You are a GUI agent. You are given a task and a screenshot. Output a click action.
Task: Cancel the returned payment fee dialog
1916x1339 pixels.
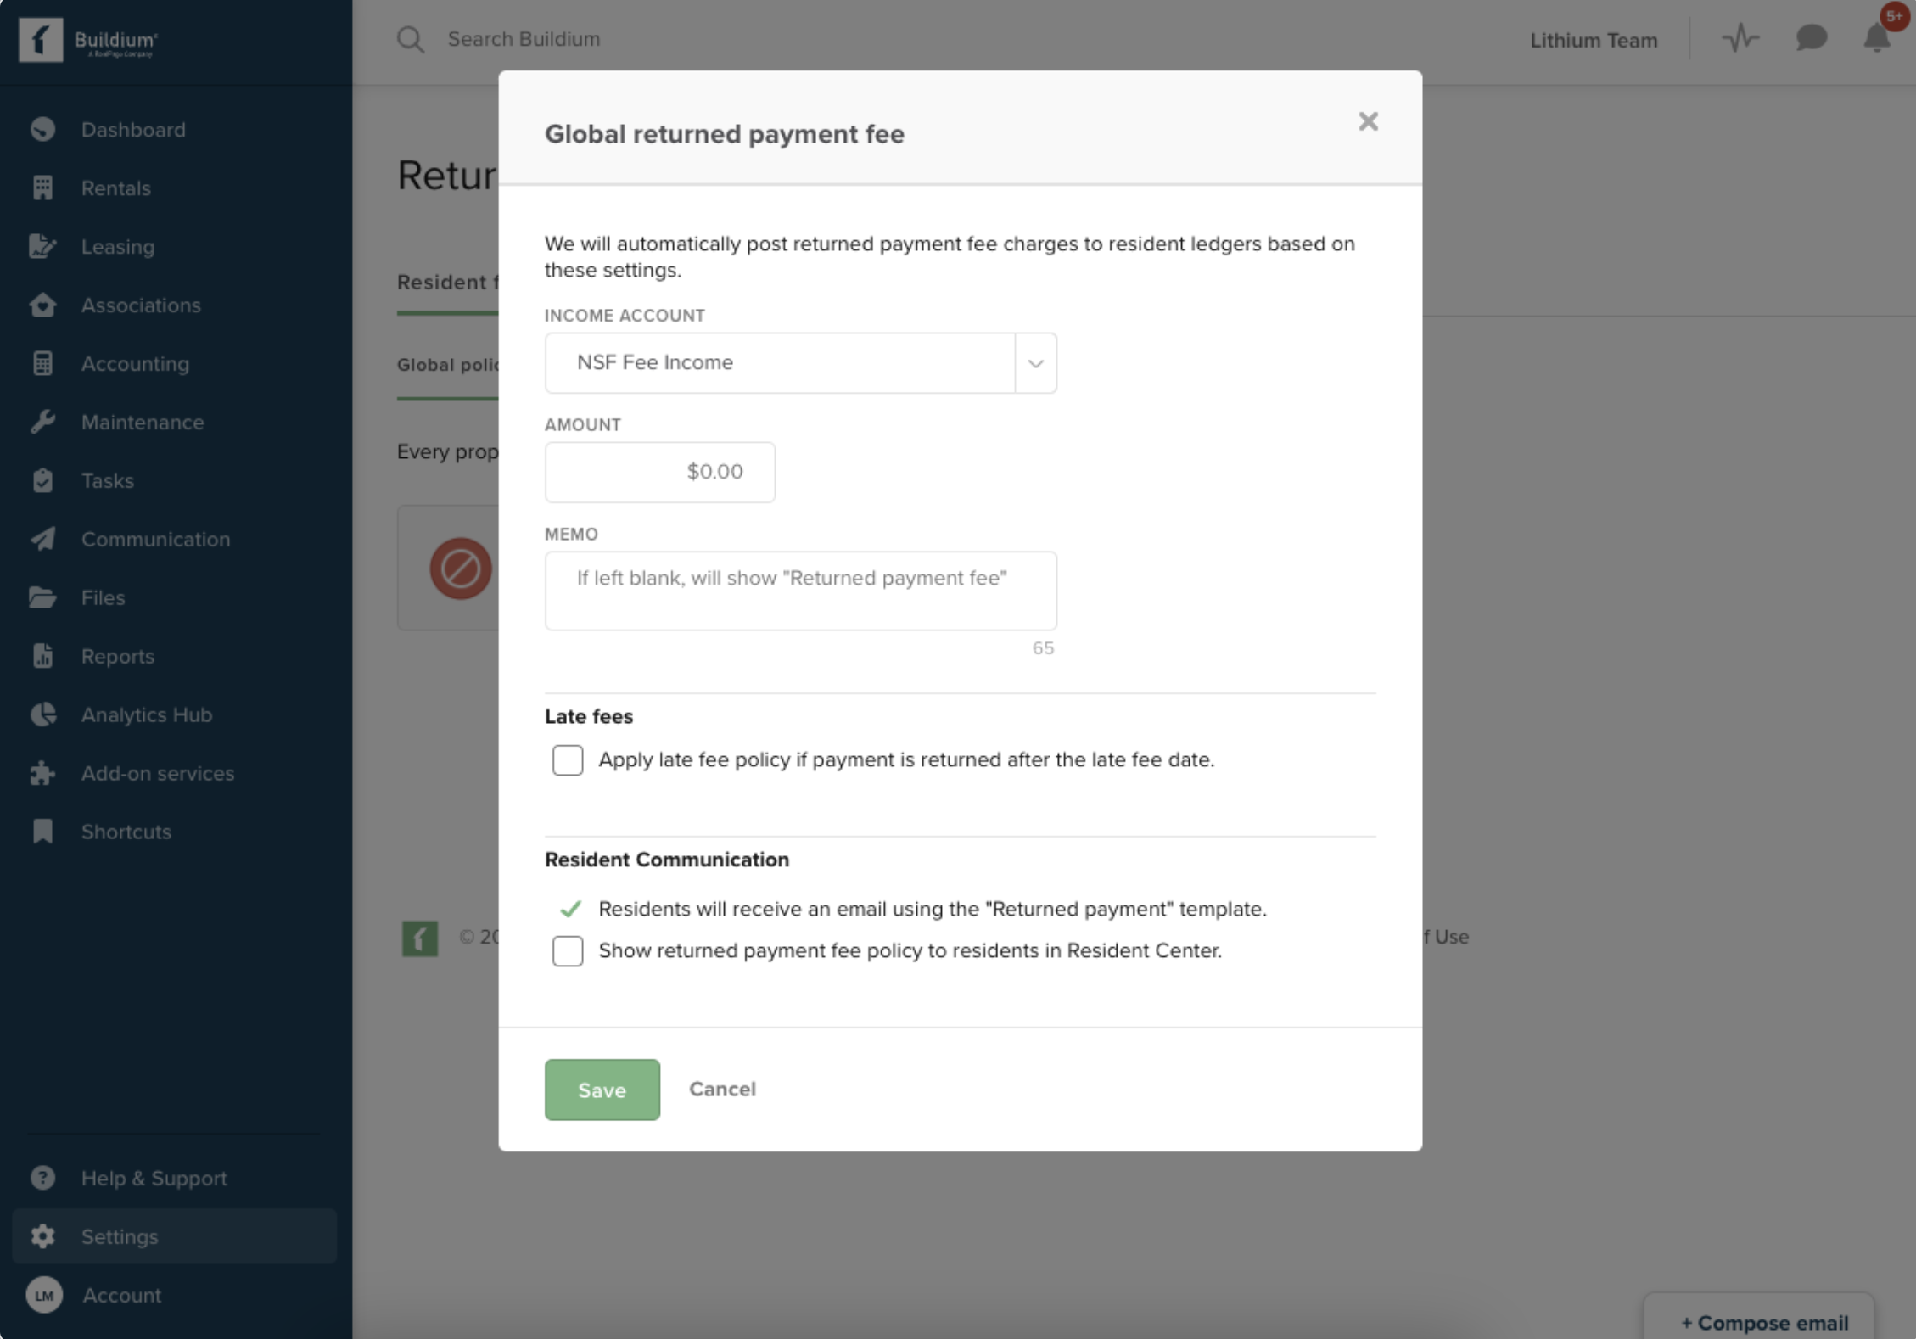pyautogui.click(x=722, y=1090)
